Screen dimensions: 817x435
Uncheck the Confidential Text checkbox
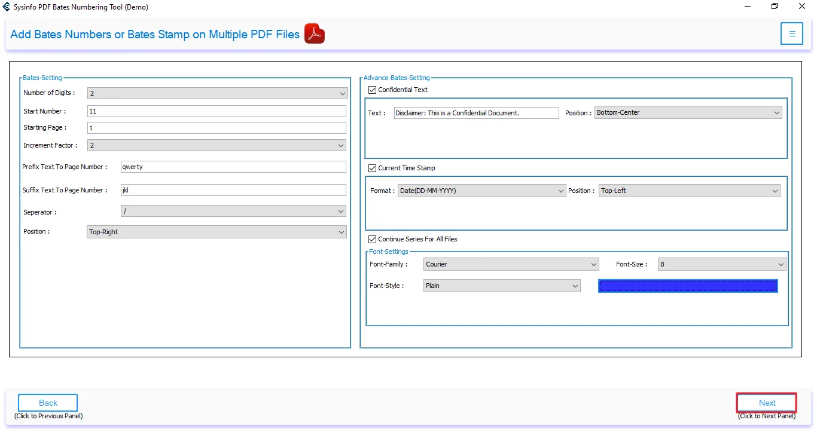373,90
